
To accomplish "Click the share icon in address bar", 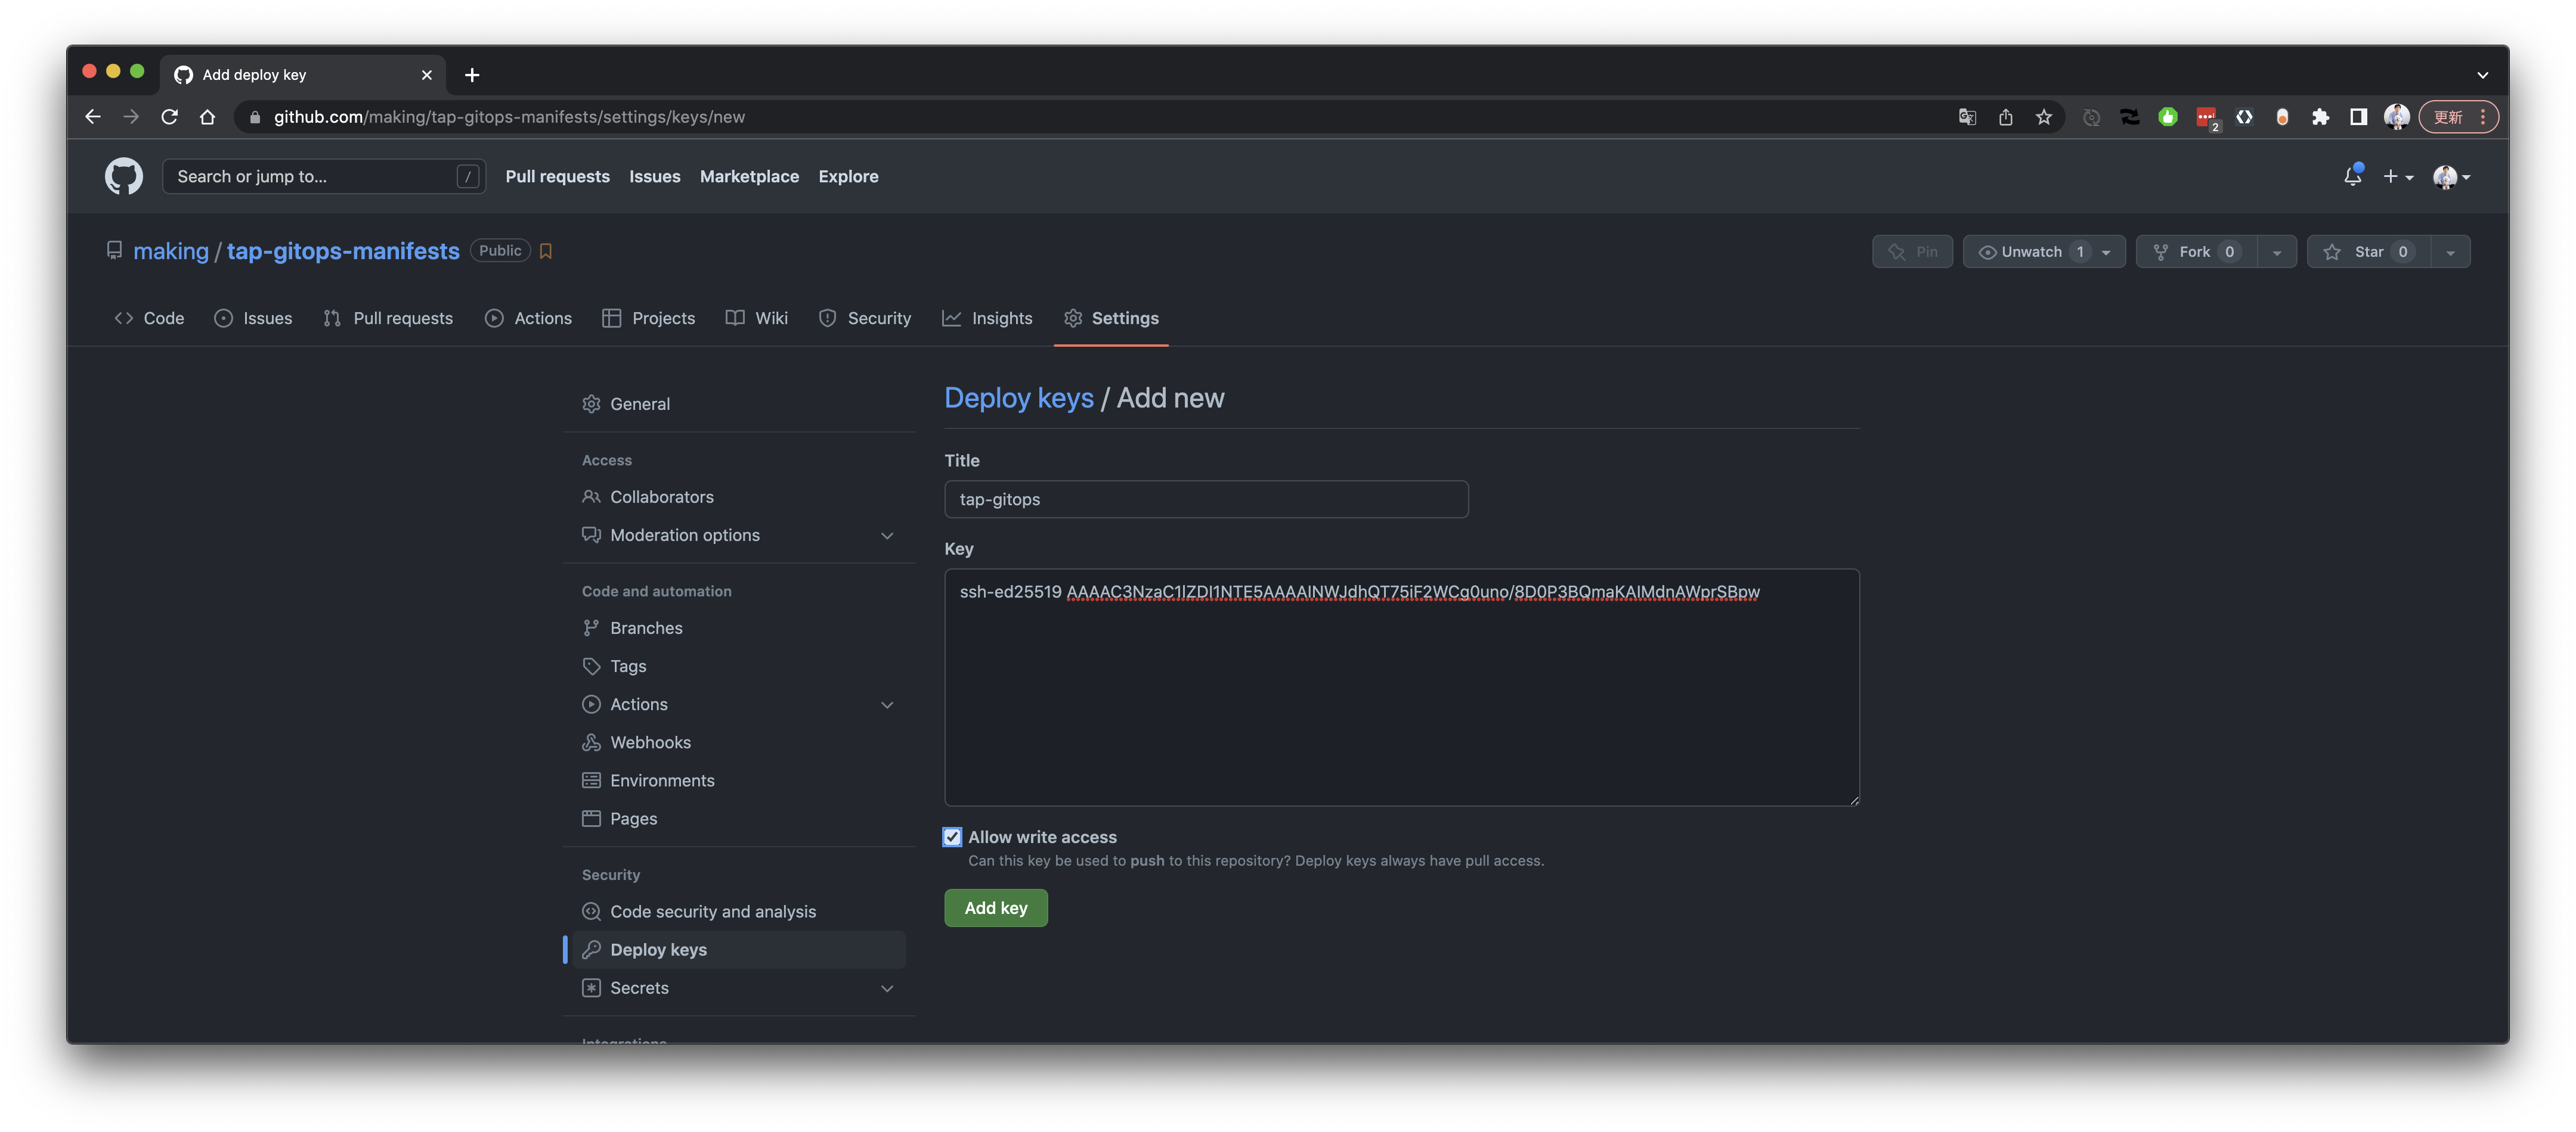I will pyautogui.click(x=2005, y=117).
